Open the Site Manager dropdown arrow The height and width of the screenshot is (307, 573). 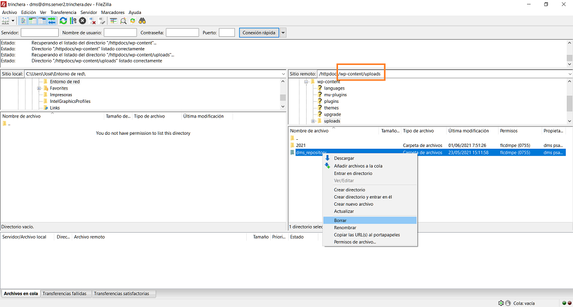(13, 21)
